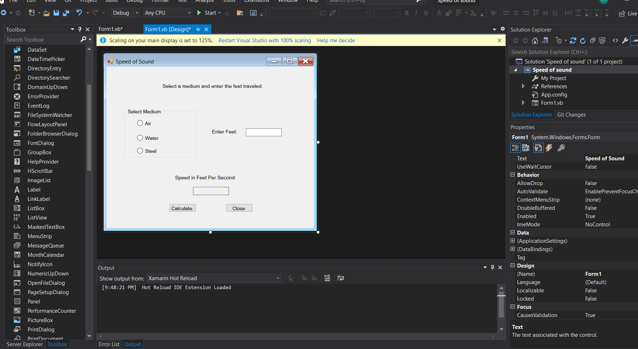Clear All output with the red X icon
Image resolution: width=638 pixels, height=349 pixels.
(x=327, y=278)
